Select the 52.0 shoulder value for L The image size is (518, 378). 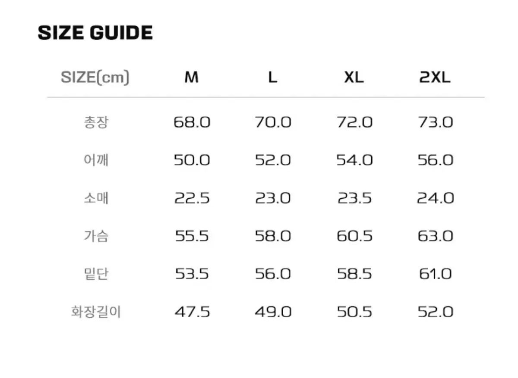tap(273, 160)
